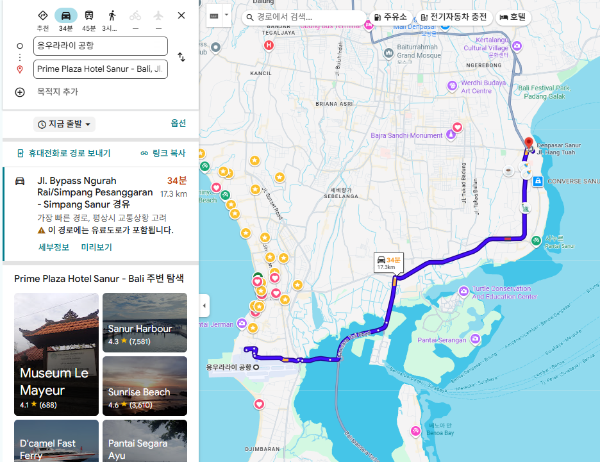Filter by 호텔 along route

pyautogui.click(x=513, y=17)
